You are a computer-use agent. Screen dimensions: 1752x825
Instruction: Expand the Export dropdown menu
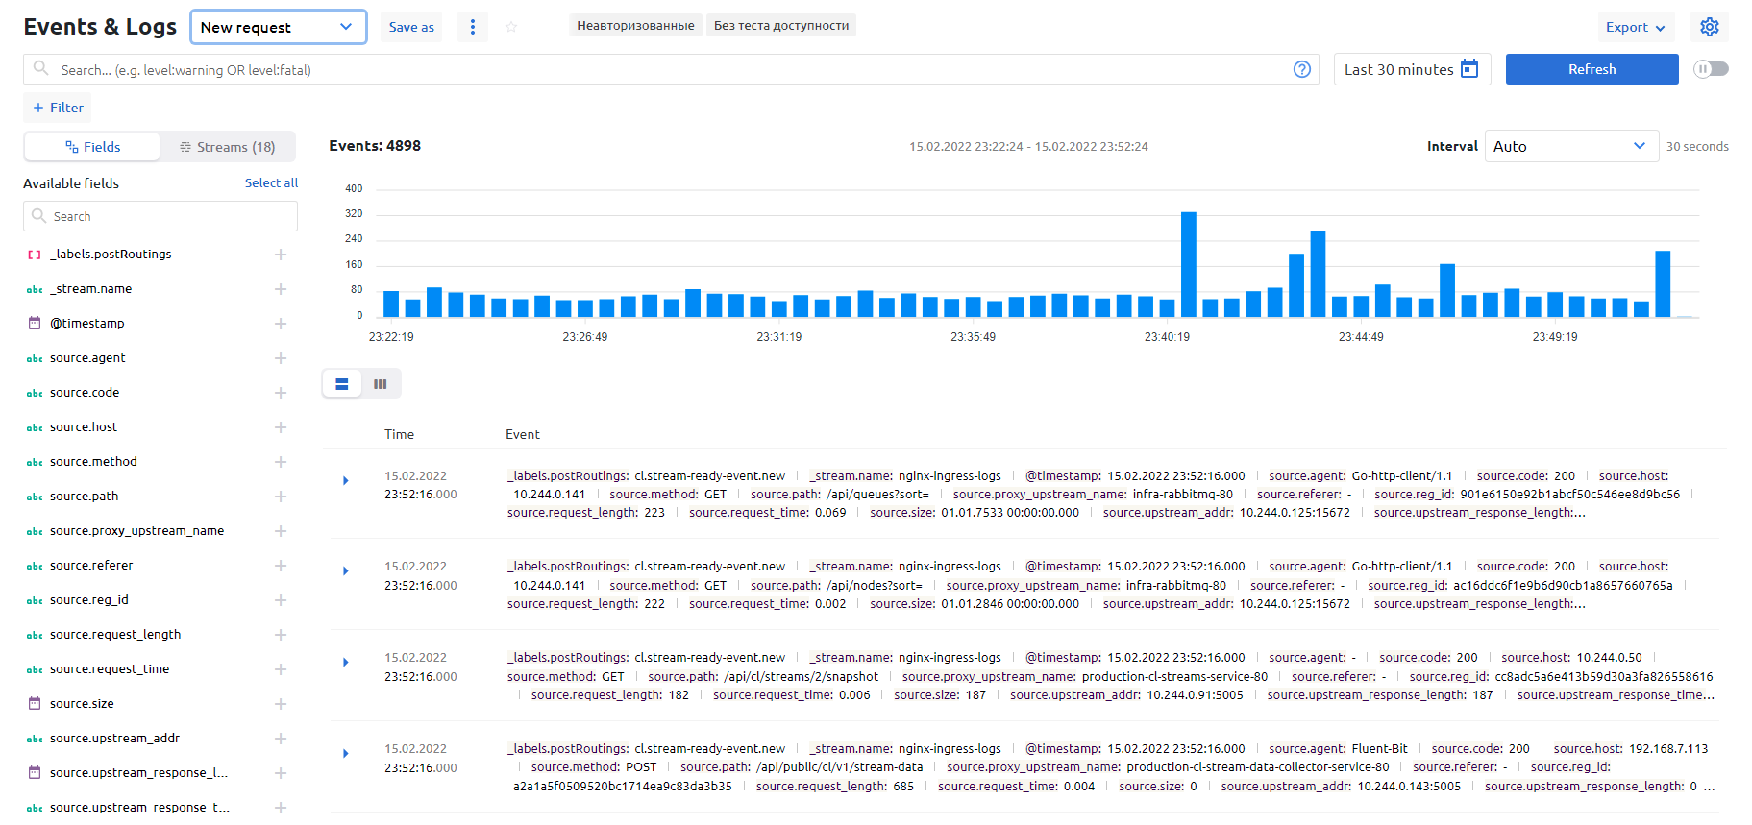[1635, 27]
